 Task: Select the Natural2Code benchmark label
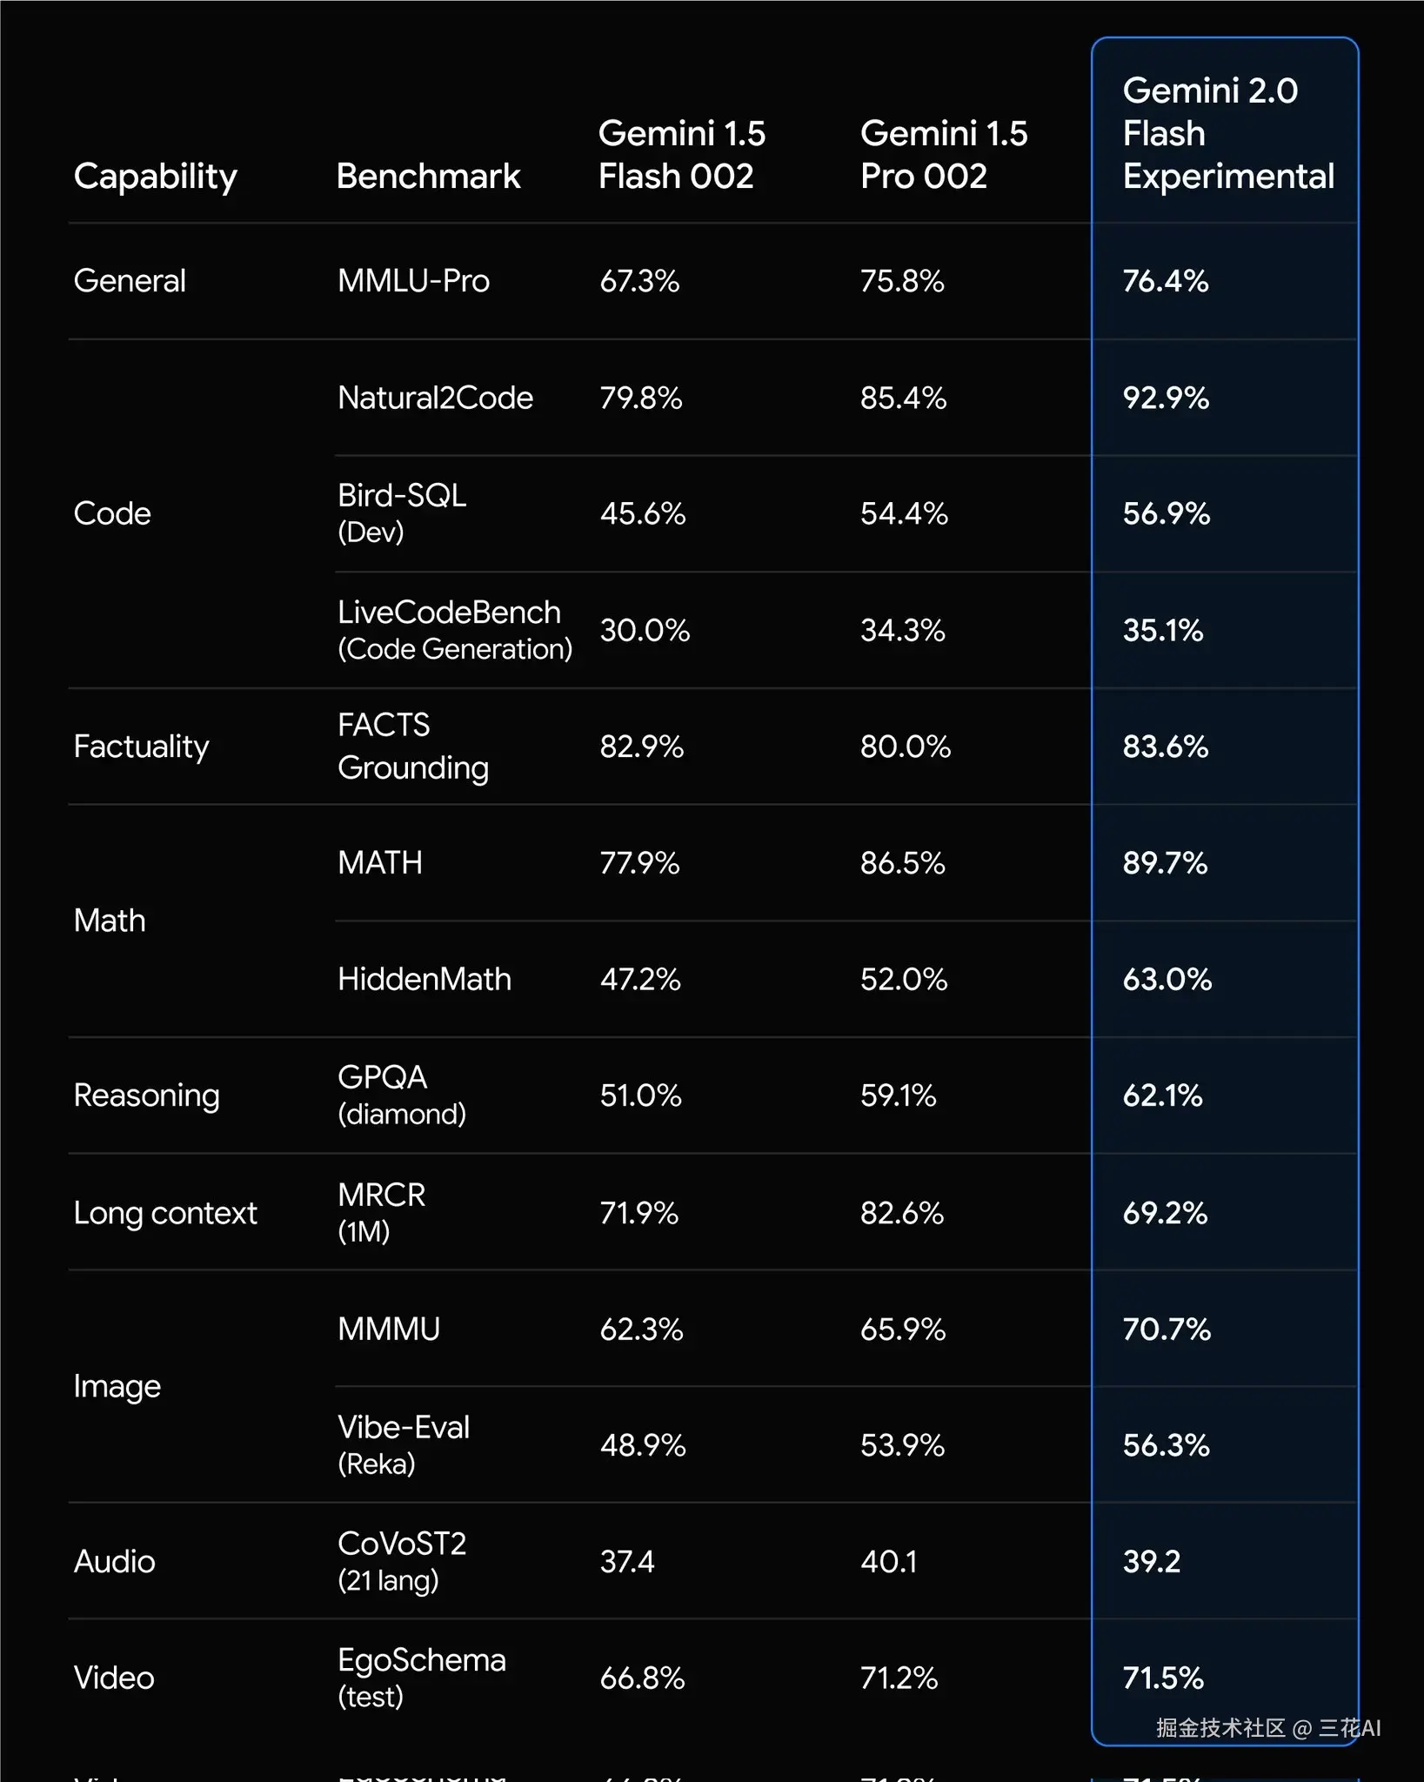[x=435, y=398]
